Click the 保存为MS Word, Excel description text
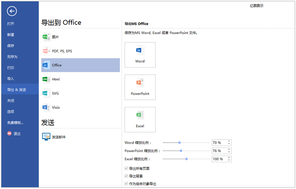The image size is (296, 189). (161, 33)
